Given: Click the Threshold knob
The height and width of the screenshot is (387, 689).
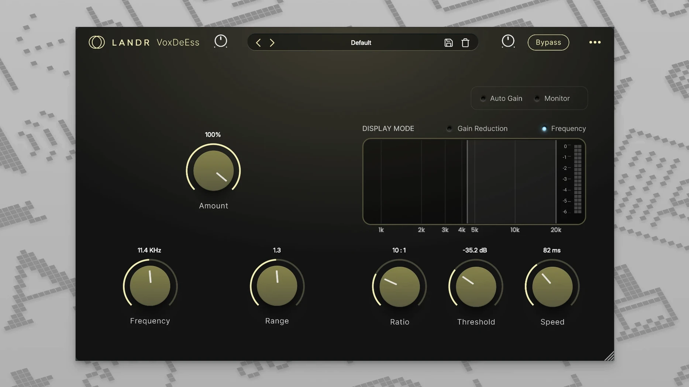Looking at the screenshot, I should [476, 287].
